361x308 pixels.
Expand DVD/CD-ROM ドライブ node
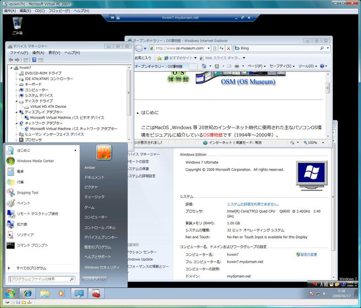coord(17,73)
